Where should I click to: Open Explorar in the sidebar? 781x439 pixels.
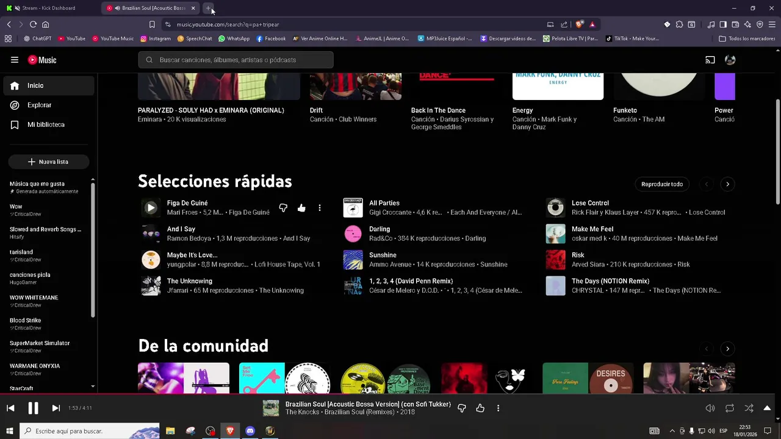coord(49,105)
